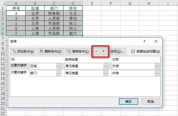Click the 北京 cell in row 2
The image size is (178, 116).
[x=35, y=13]
